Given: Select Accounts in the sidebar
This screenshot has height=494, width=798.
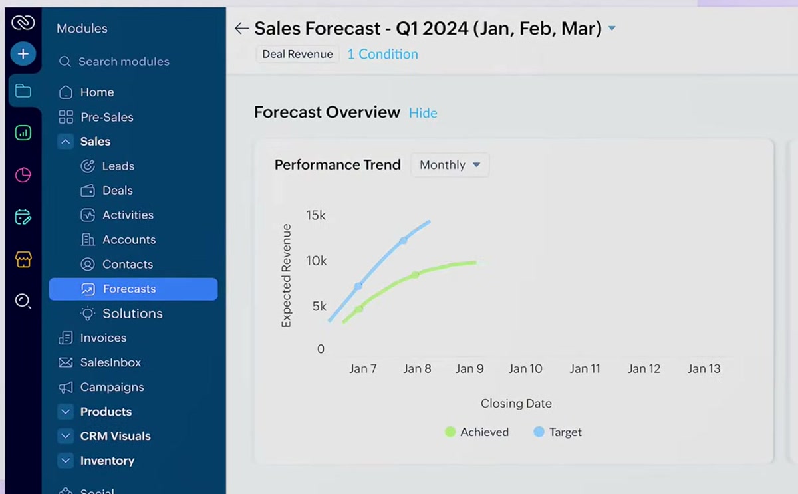Looking at the screenshot, I should click(129, 240).
